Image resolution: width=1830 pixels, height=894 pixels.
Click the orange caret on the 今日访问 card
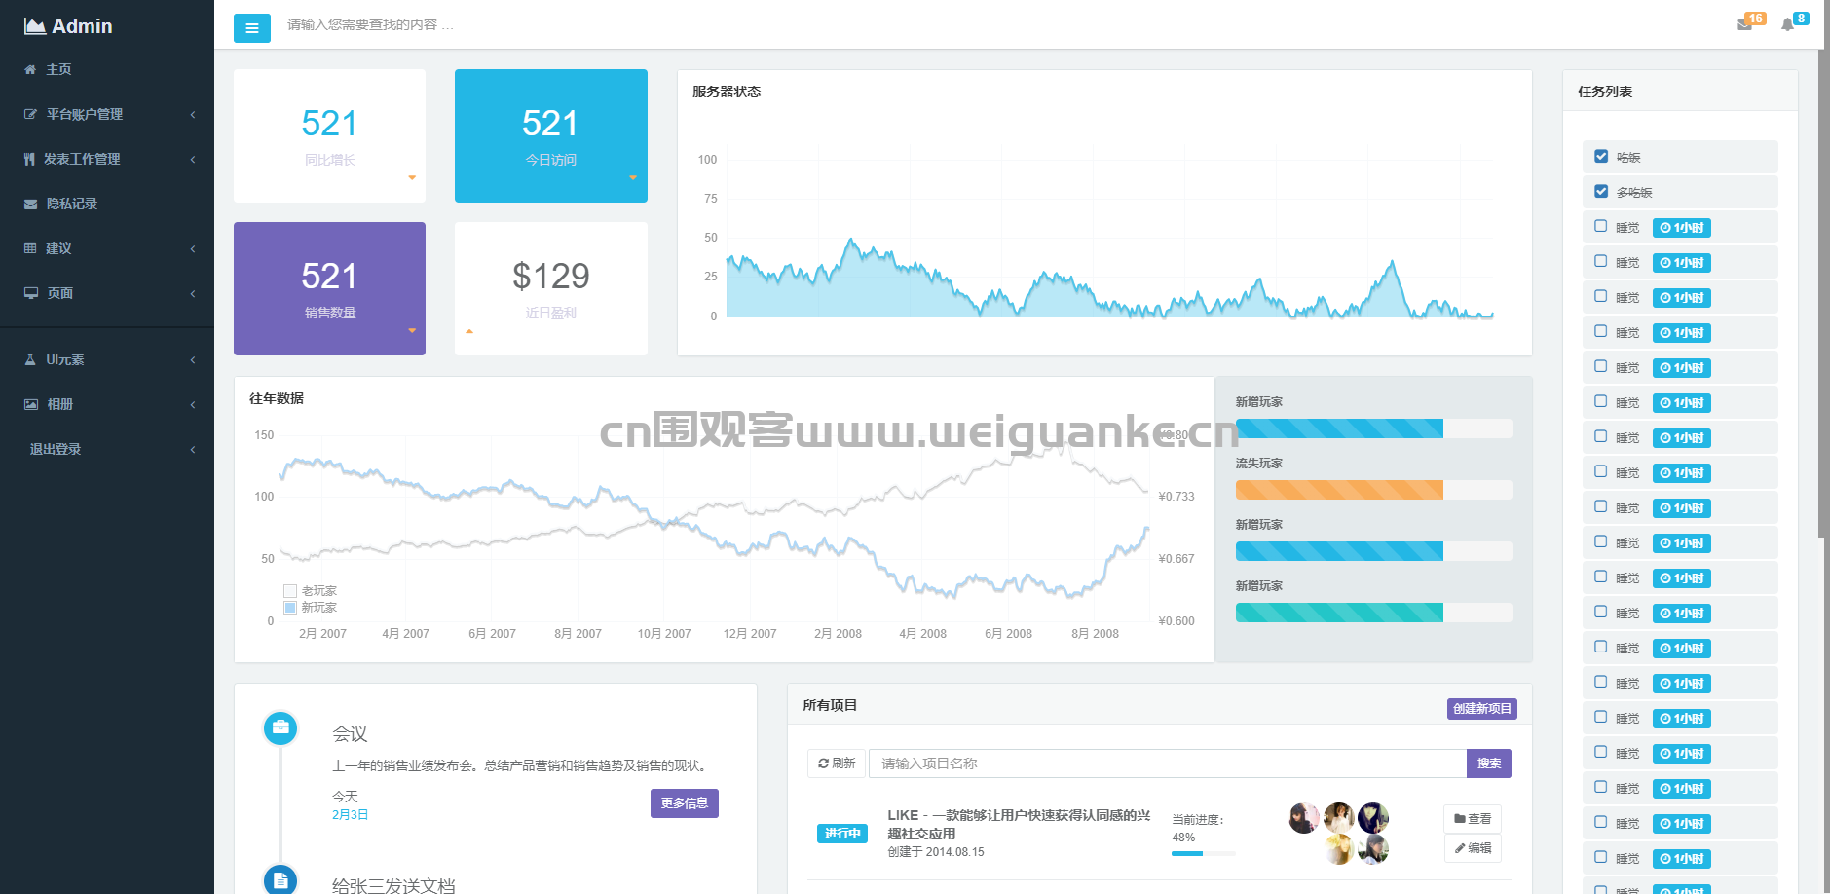click(633, 177)
